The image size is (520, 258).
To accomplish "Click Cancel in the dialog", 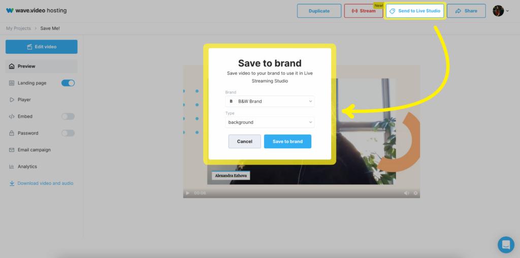I will point(245,141).
